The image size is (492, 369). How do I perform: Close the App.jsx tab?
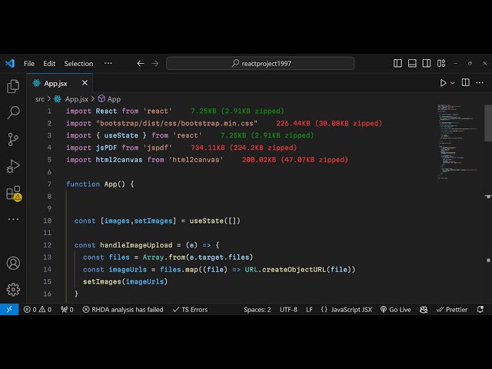point(85,83)
